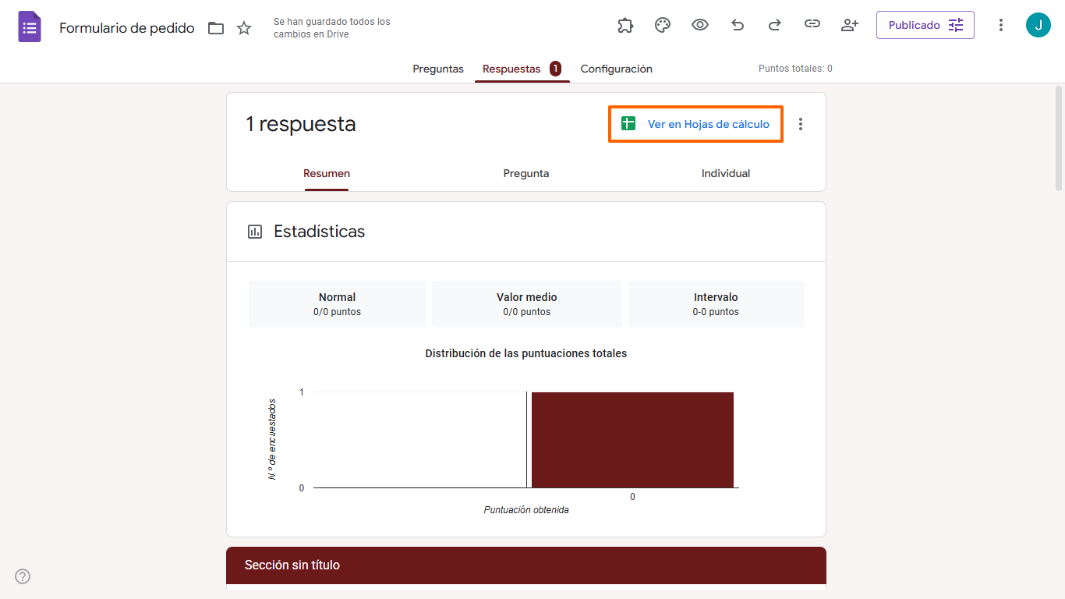
Task: Click the Puntuación obtenida axis label
Action: [x=526, y=510]
